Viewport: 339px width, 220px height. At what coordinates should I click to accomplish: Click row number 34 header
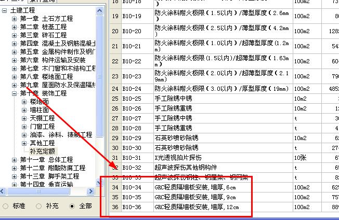click(115, 187)
